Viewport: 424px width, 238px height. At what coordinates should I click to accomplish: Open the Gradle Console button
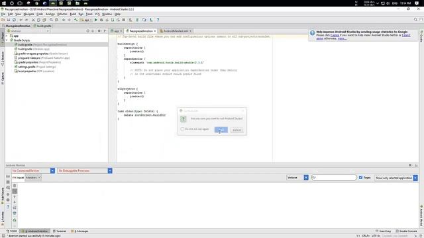pyautogui.click(x=406, y=231)
